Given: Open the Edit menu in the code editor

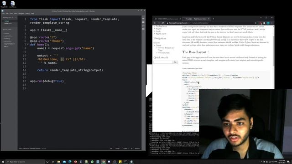Looking at the screenshot, I should (7, 13).
